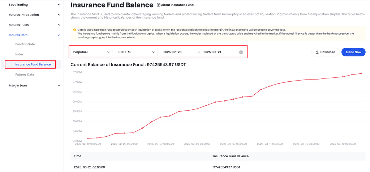Image resolution: width=370 pixels, height=172 pixels.
Task: Open Funding Rate in sidebar
Action: point(25,44)
